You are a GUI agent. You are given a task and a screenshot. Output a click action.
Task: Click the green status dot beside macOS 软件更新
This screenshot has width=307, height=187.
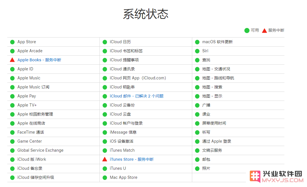197,42
